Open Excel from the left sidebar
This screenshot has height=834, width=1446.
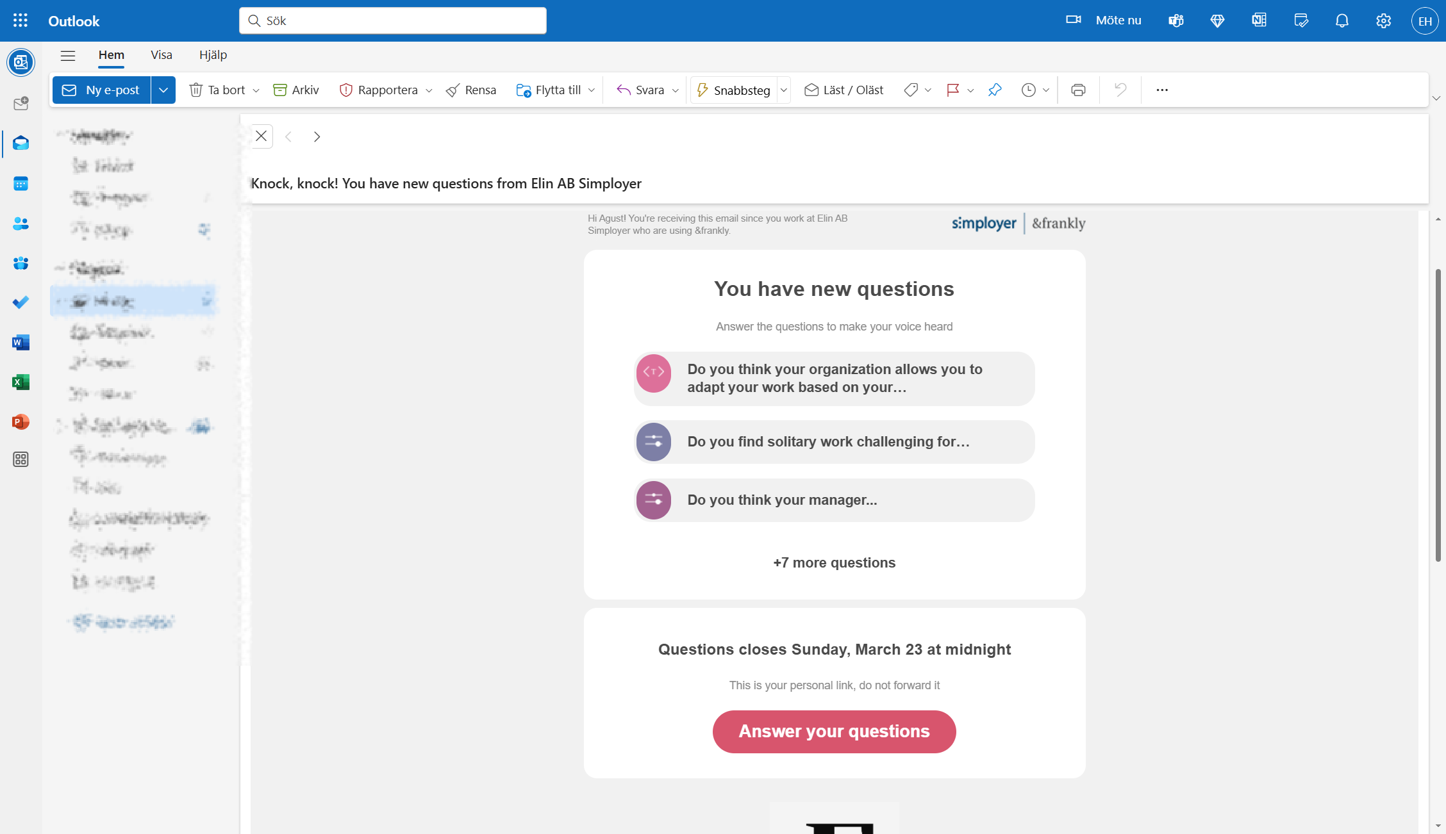point(21,382)
